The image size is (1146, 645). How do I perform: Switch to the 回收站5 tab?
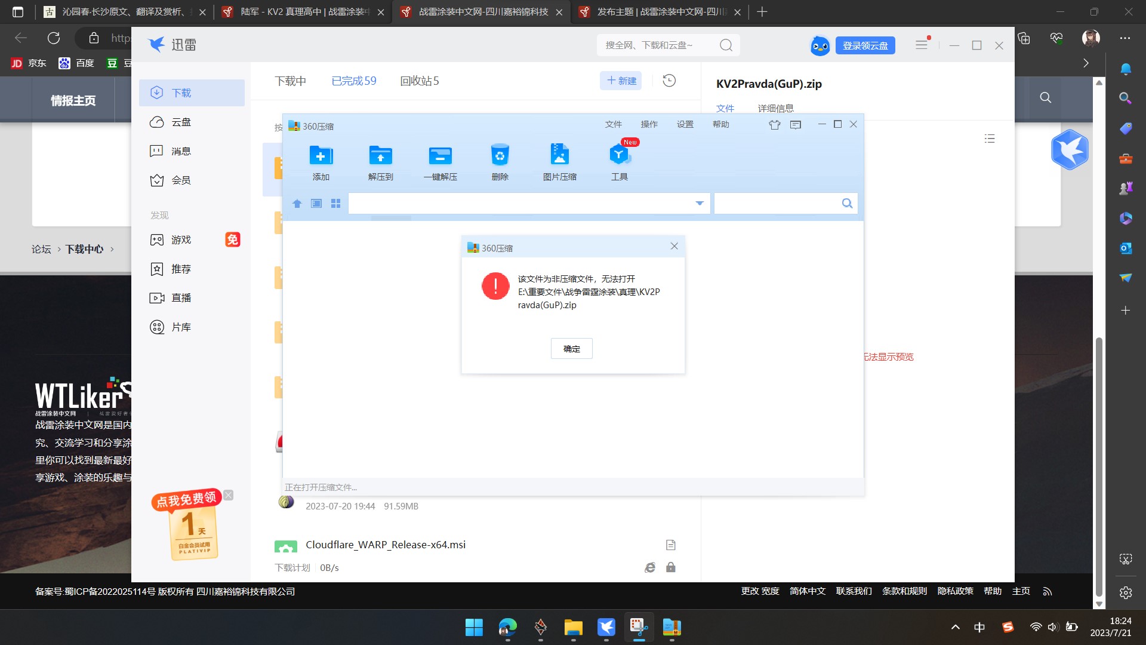pyautogui.click(x=419, y=81)
